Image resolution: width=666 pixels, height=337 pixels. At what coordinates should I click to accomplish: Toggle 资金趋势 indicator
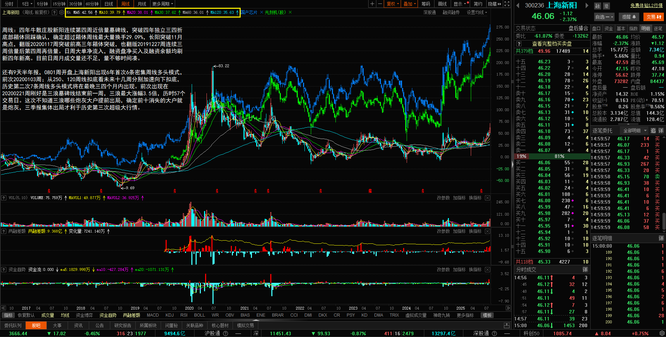pyautogui.click(x=108, y=315)
